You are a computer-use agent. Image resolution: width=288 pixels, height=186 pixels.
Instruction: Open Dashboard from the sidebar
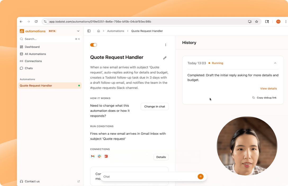50,47
